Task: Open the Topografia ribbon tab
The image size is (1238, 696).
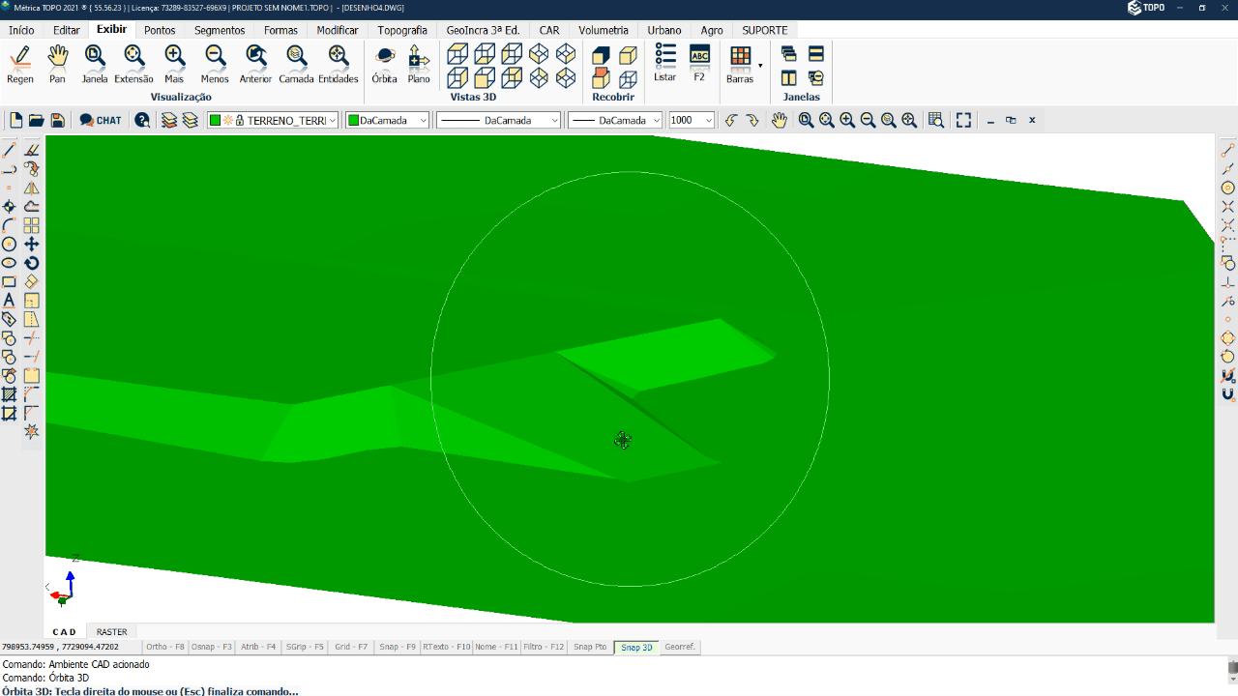Action: [402, 30]
